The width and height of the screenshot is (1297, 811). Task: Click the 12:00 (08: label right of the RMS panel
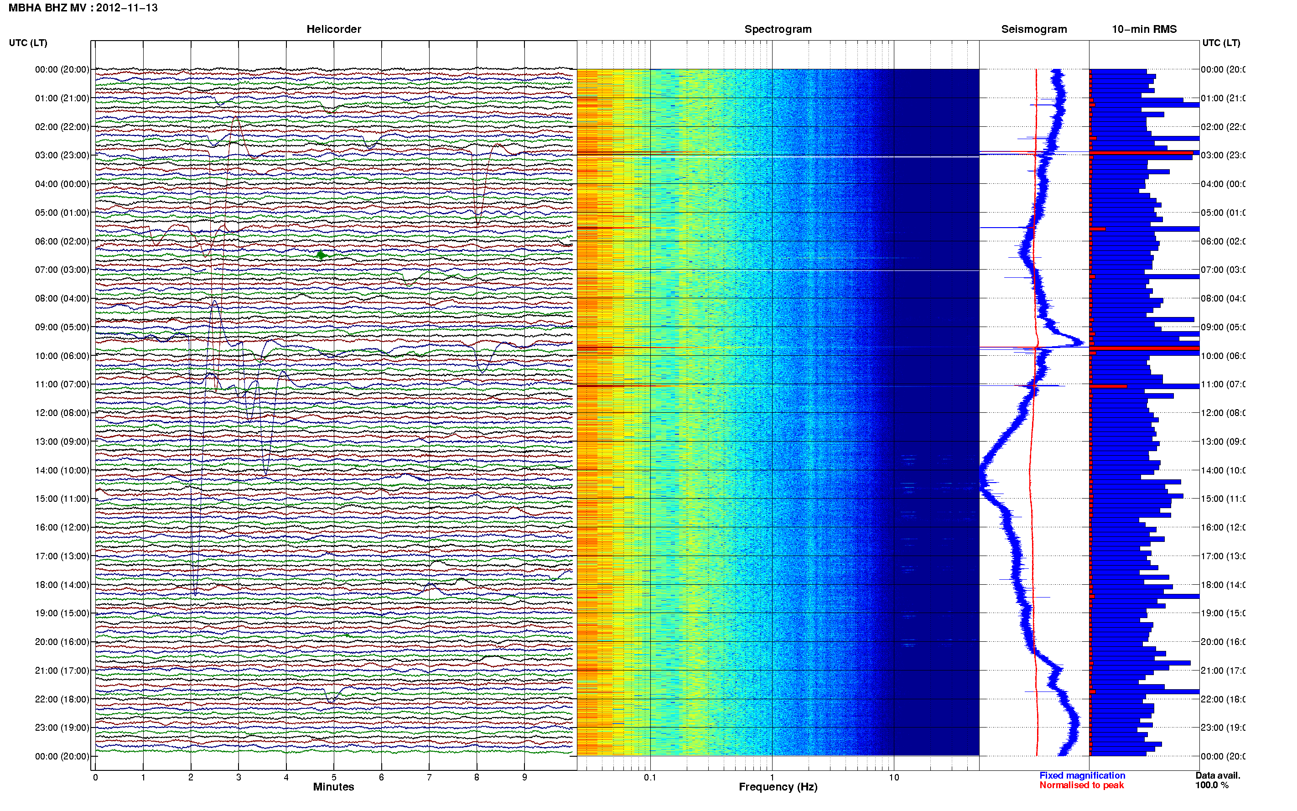click(x=1223, y=413)
